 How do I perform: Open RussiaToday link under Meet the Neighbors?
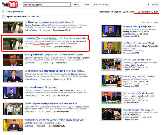pos(130,84)
